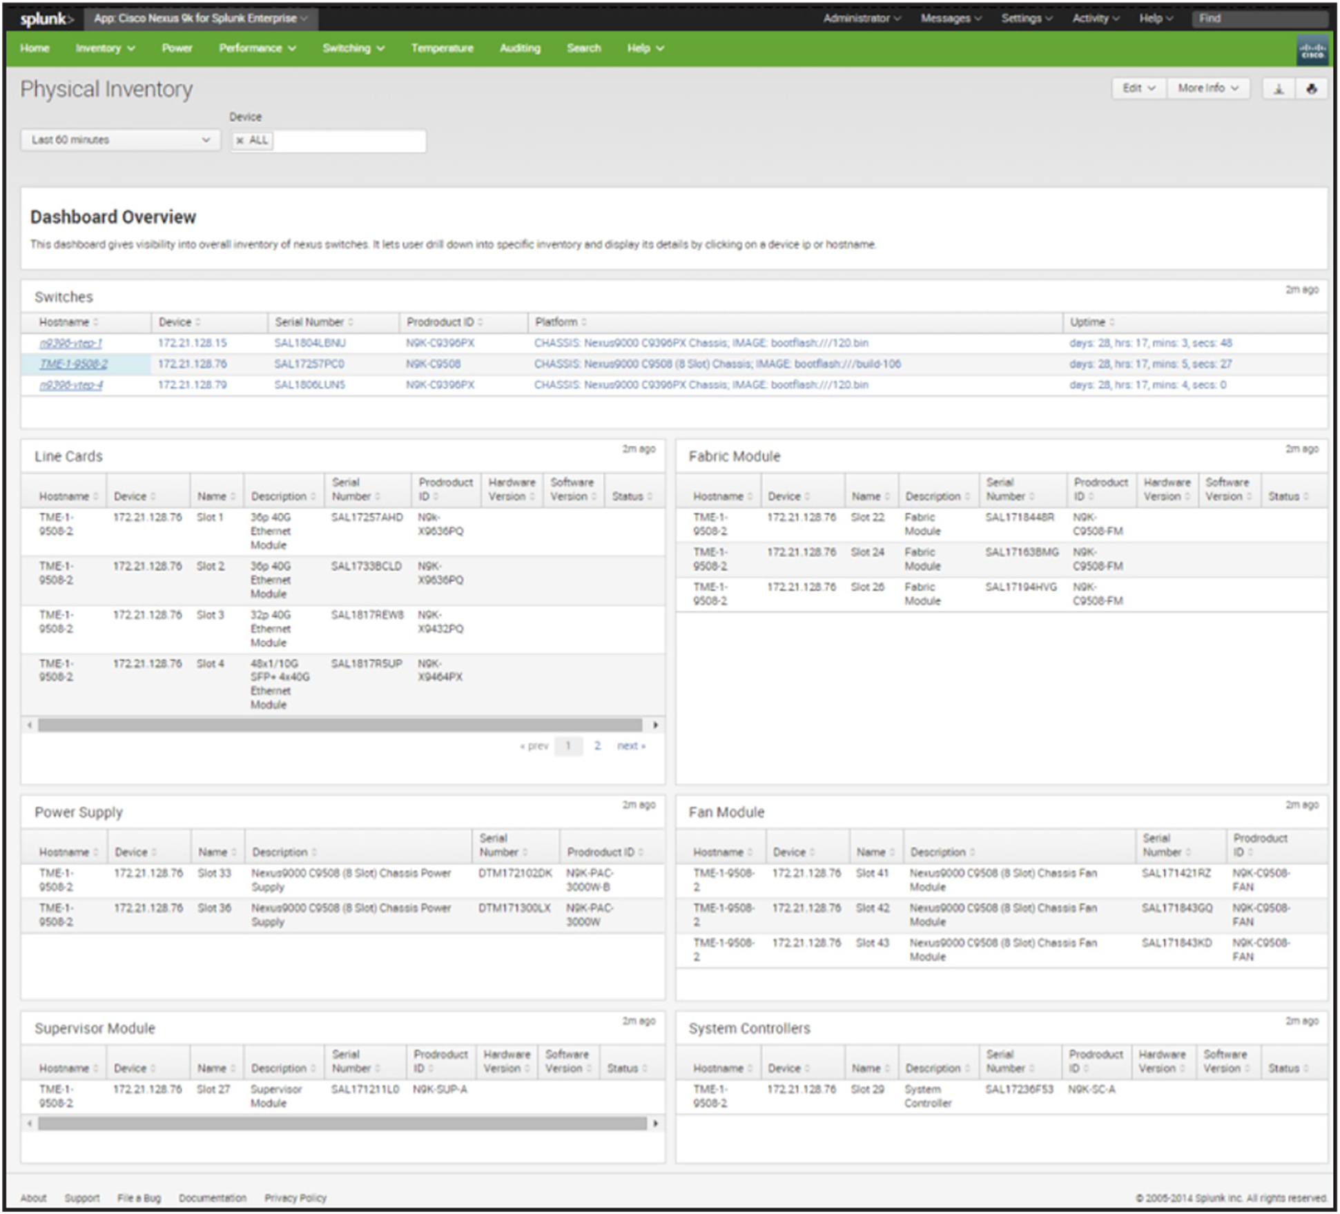The height and width of the screenshot is (1214, 1340).
Task: Open the Administrator menu
Action: pyautogui.click(x=861, y=19)
